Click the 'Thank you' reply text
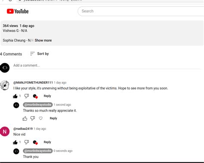 coord(31,157)
